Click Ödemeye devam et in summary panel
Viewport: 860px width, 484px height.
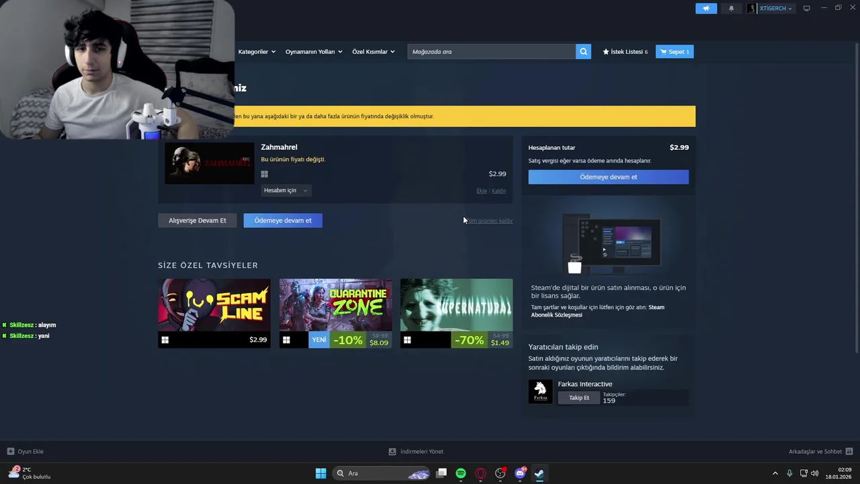[608, 177]
